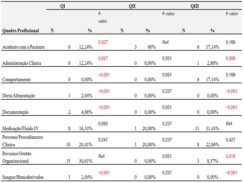The height and width of the screenshot is (183, 244).
Task: Click the QI column group header
Action: (63, 6)
